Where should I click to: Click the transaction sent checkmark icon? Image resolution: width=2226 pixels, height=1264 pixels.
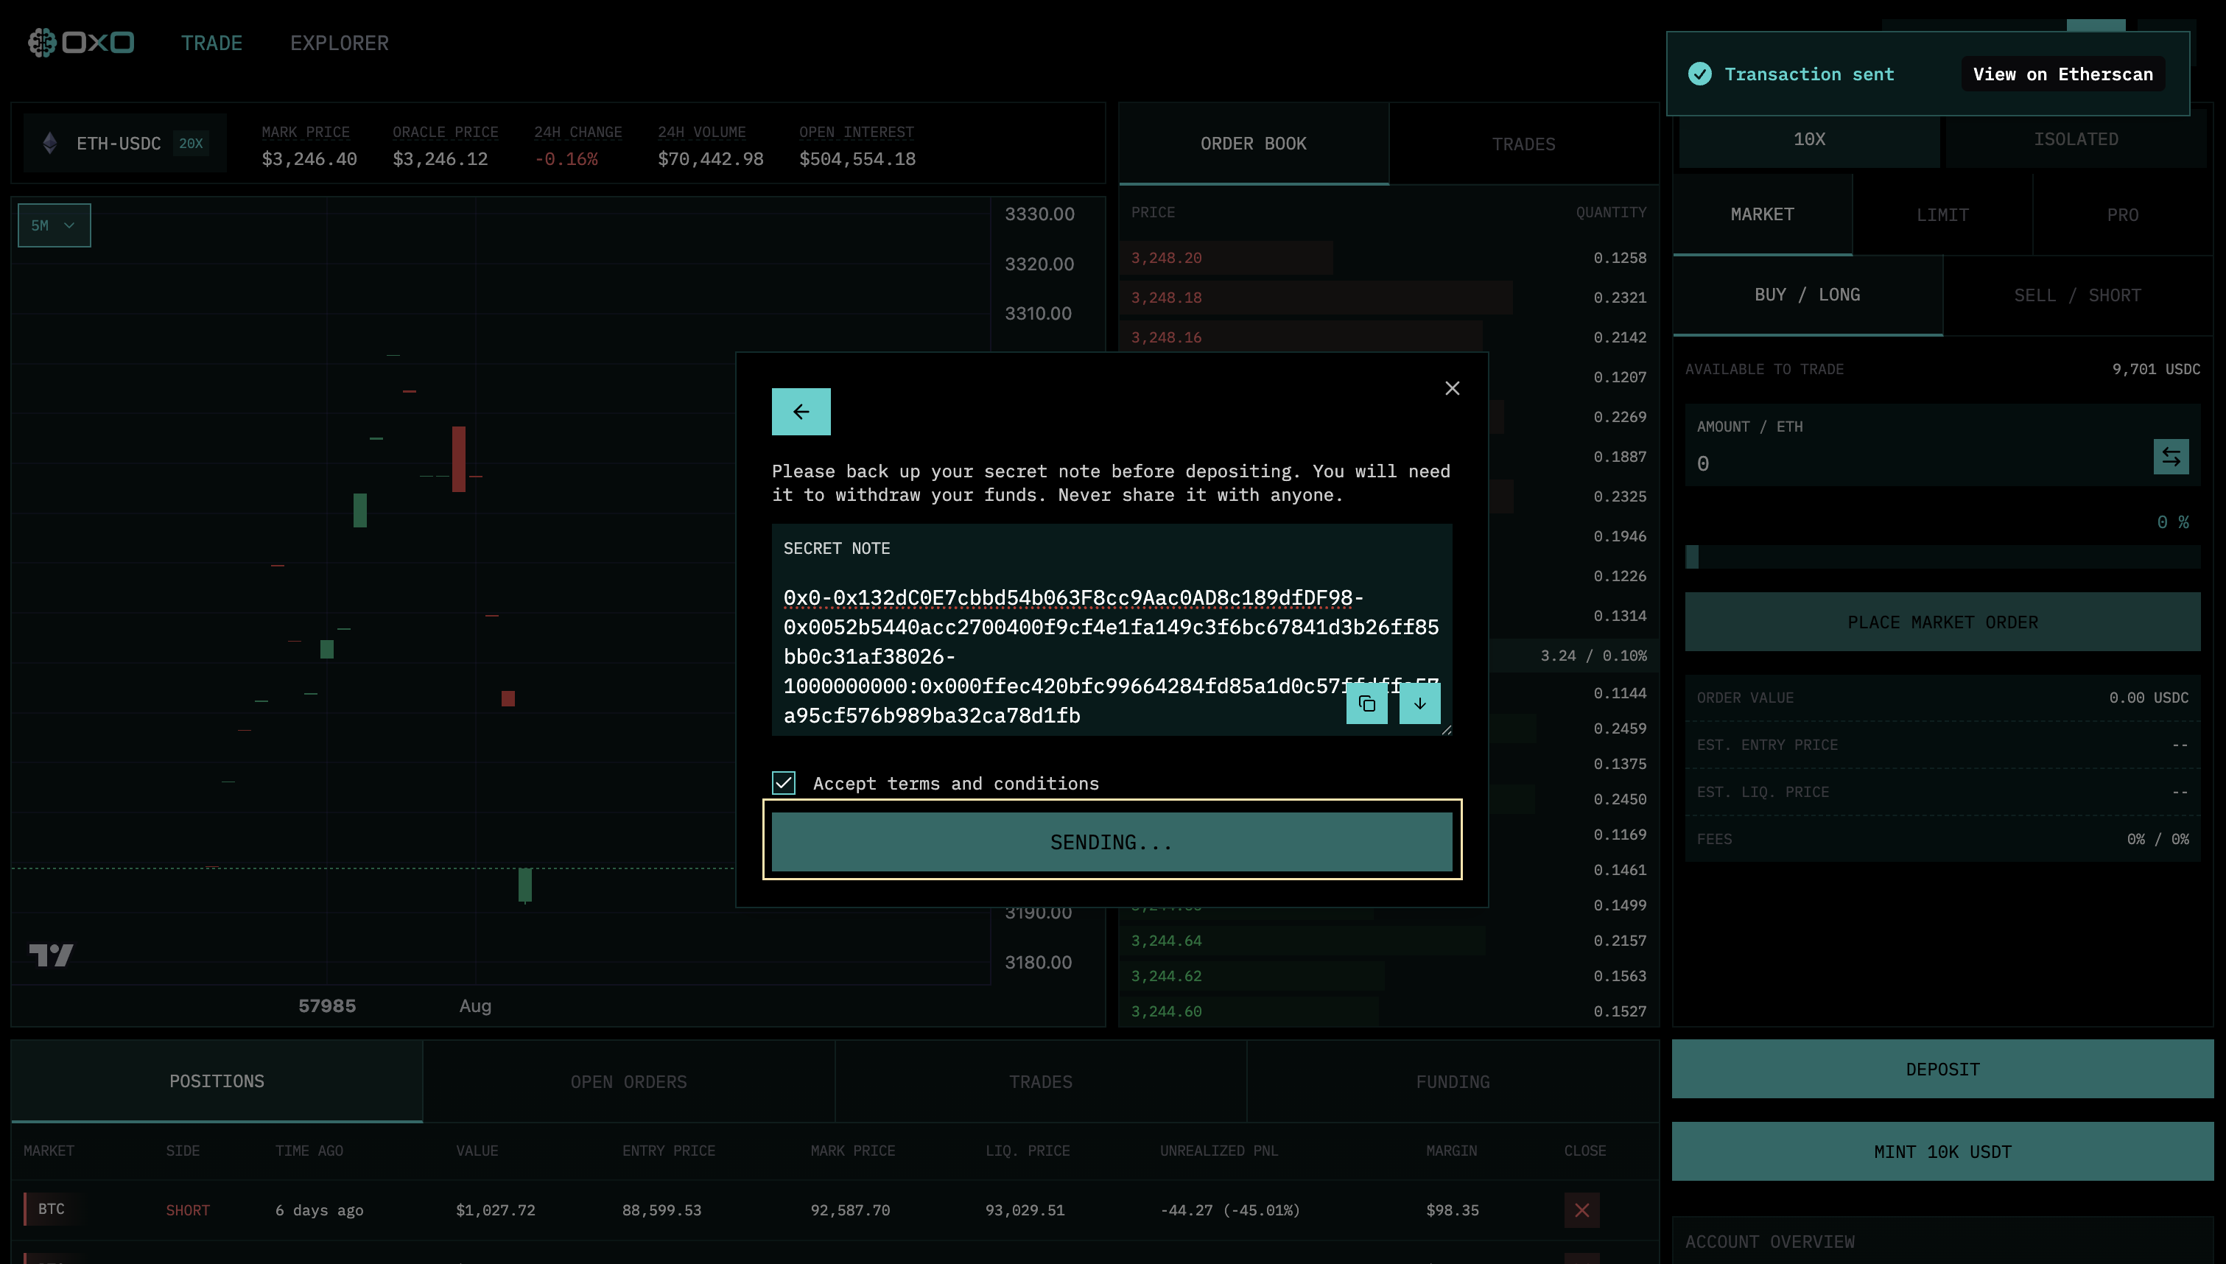(x=1699, y=74)
